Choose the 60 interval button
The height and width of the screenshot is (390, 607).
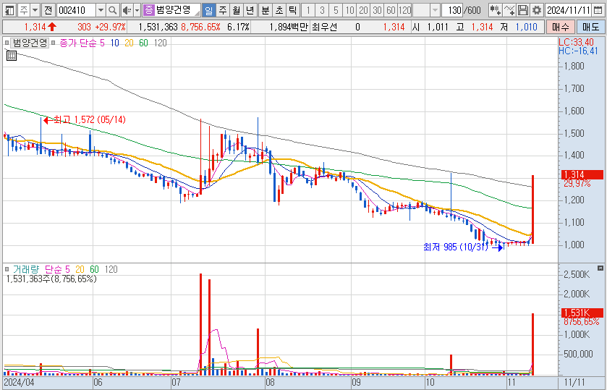tap(391, 10)
